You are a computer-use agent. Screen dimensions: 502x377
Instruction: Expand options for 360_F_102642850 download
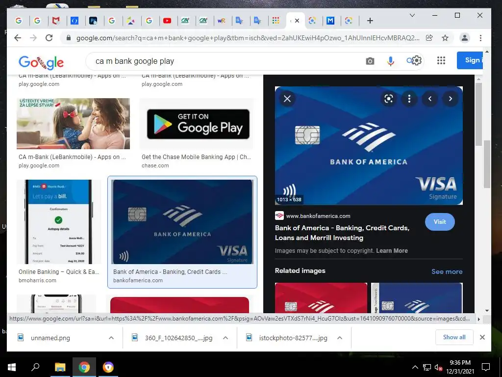pyautogui.click(x=226, y=338)
